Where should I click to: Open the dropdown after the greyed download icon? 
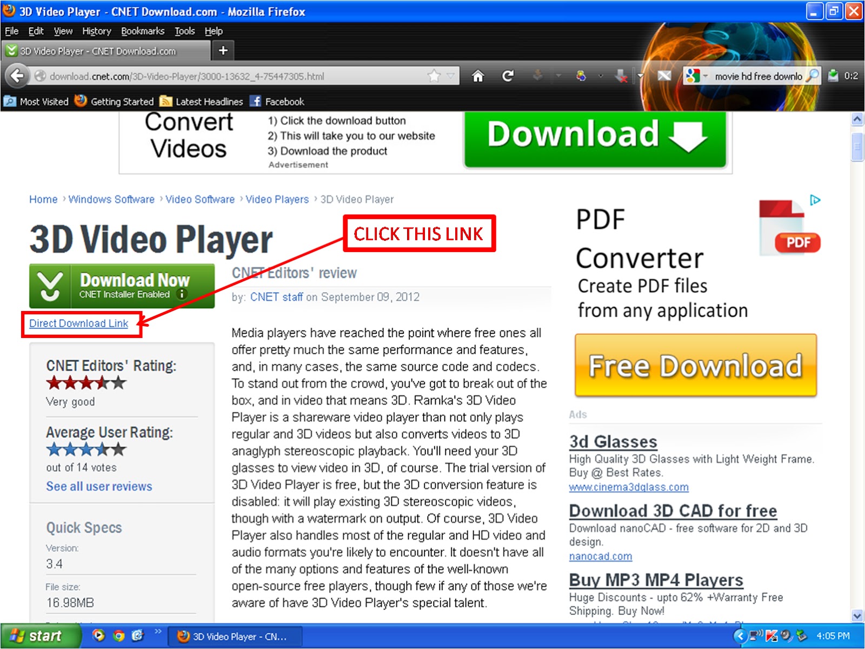558,76
